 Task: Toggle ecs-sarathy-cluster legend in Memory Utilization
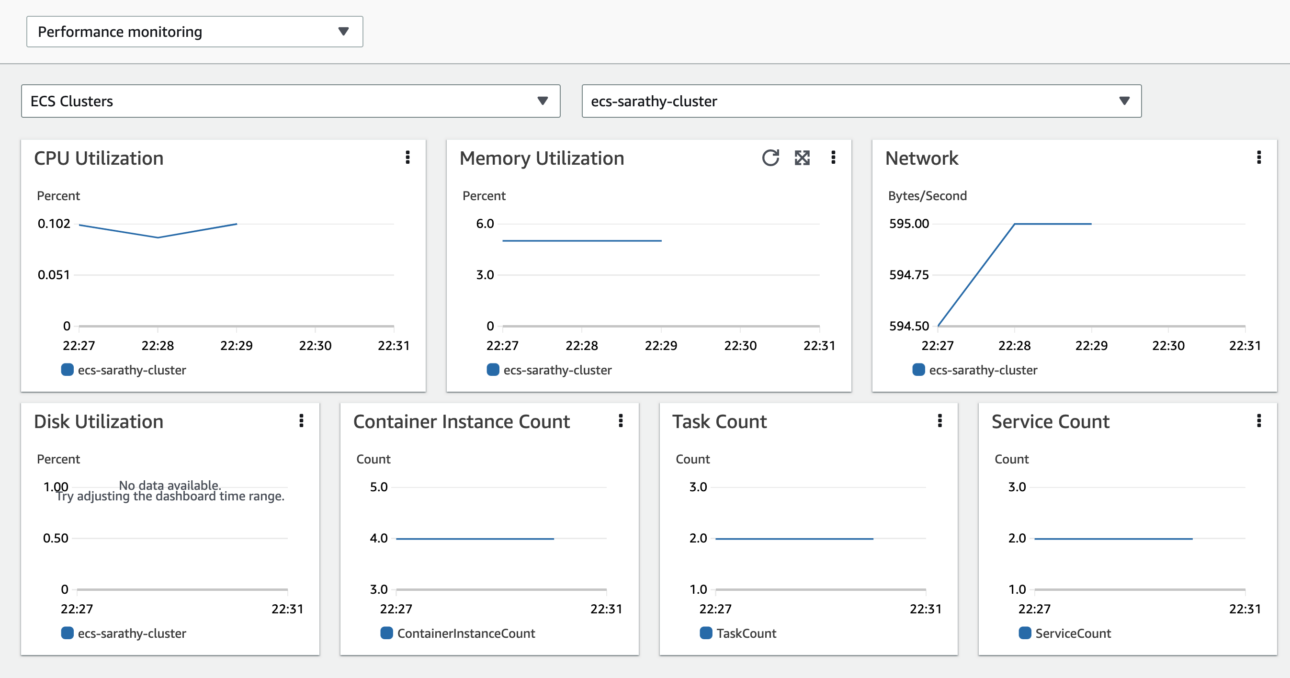557,370
